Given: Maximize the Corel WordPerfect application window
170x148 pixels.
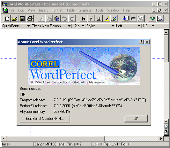Looking at the screenshot, I should [x=159, y=4].
